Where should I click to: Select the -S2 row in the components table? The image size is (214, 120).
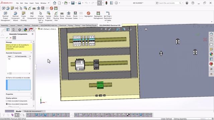click(18, 59)
